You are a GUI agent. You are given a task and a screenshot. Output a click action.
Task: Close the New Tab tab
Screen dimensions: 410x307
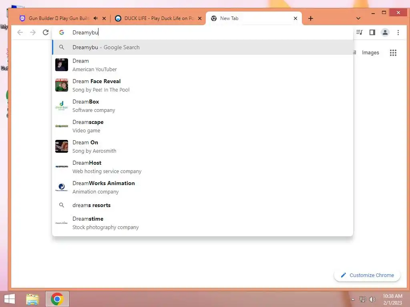coord(295,18)
